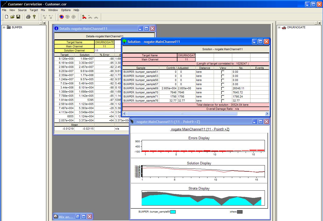This screenshot has height=221, width=323.
Task: Click the New file toolbar icon
Action: 6,17
